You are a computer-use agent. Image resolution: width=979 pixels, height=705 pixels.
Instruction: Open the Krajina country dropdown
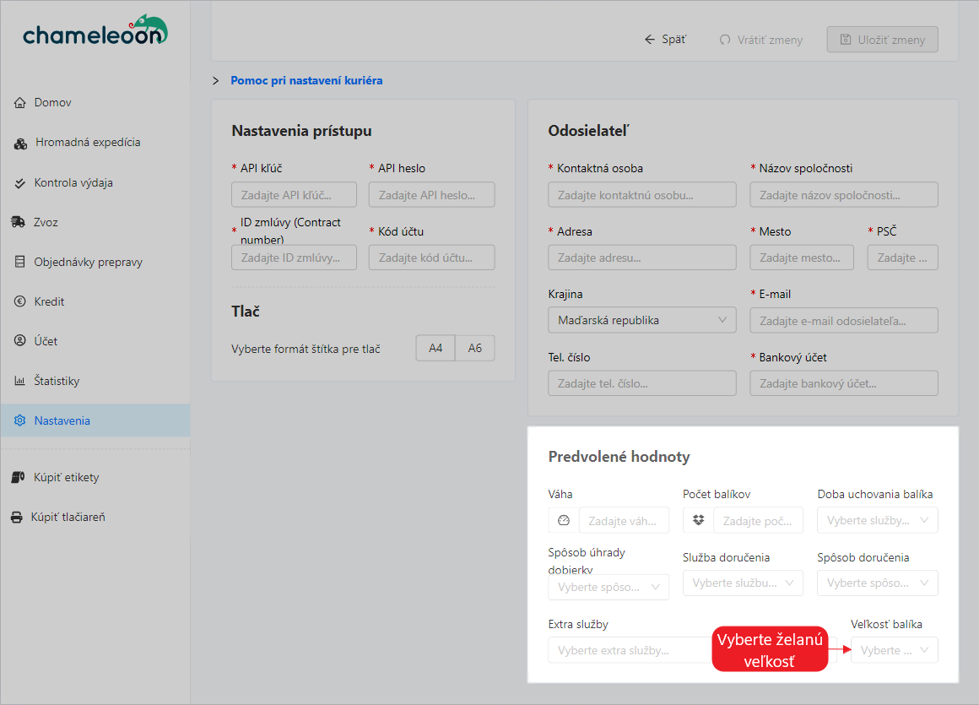(x=641, y=320)
